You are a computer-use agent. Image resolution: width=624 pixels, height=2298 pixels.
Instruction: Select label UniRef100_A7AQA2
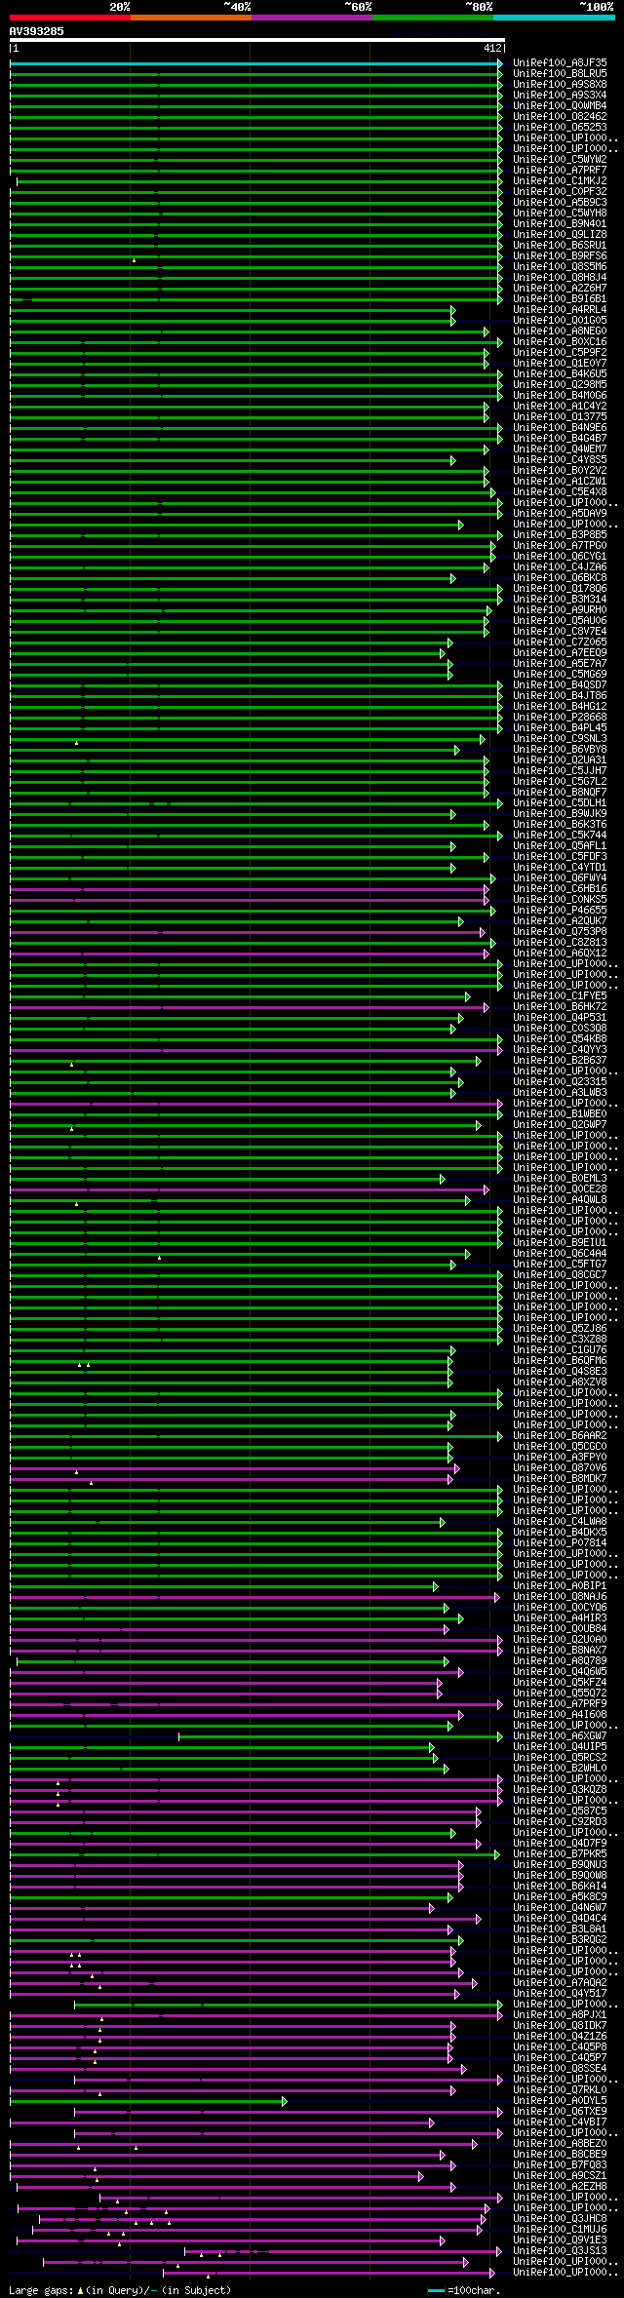point(560,1983)
